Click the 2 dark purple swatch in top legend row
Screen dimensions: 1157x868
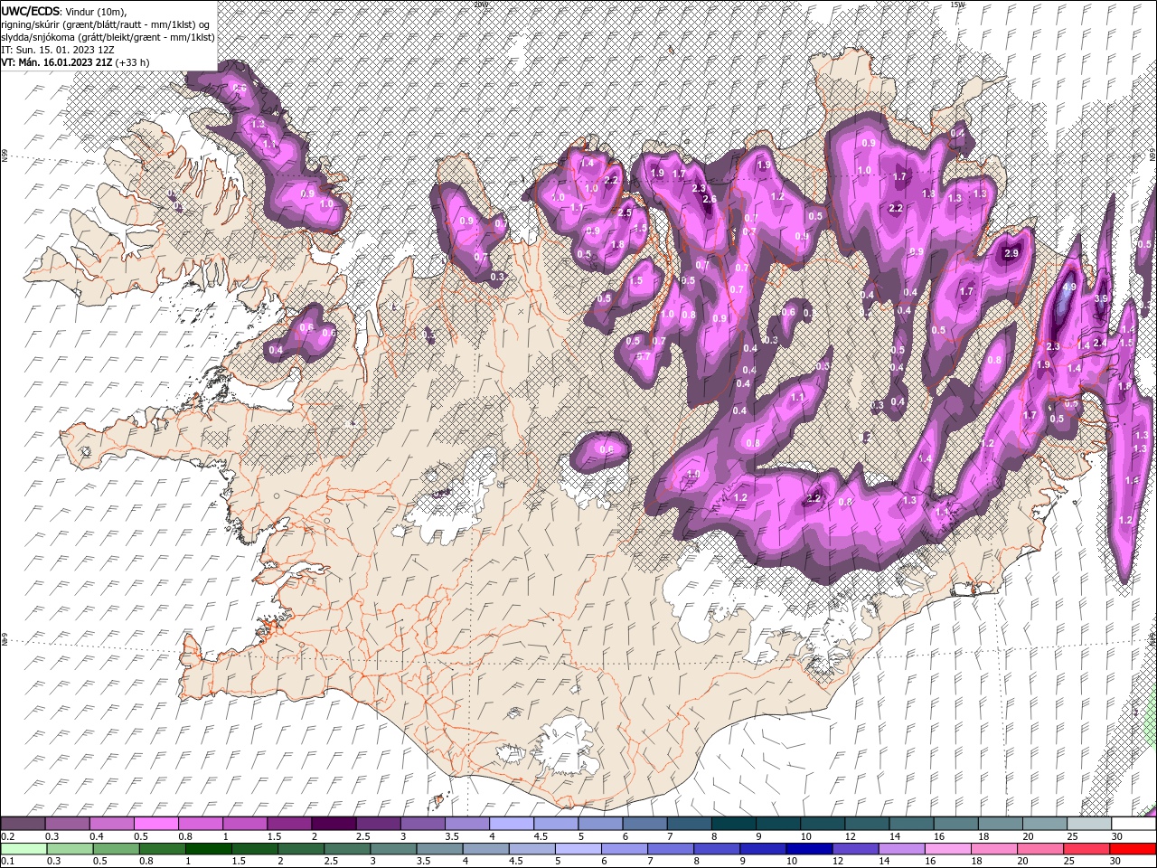click(x=334, y=824)
